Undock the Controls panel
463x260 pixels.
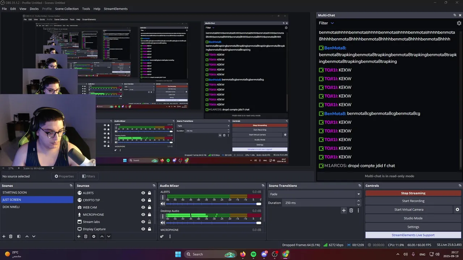click(460, 186)
